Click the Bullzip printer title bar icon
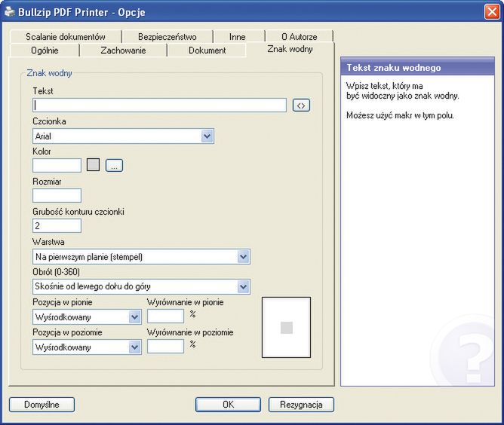 click(x=9, y=12)
